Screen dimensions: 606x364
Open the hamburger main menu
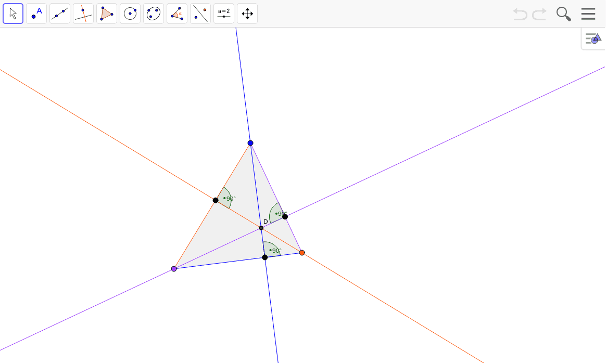(588, 14)
